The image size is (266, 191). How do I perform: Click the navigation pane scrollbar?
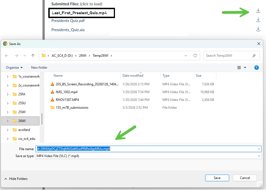(x=42, y=119)
